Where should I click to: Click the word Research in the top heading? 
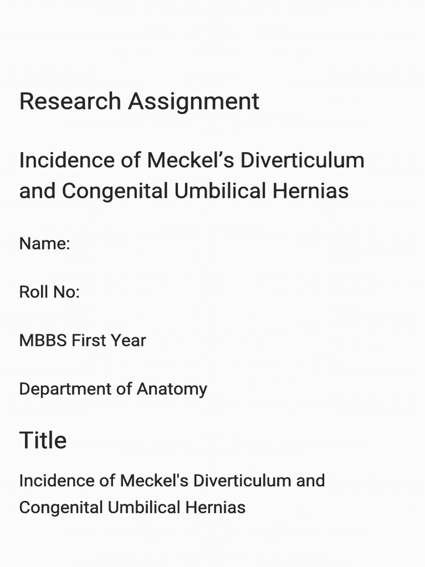pyautogui.click(x=70, y=101)
